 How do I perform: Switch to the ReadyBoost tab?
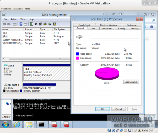(84, 25)
